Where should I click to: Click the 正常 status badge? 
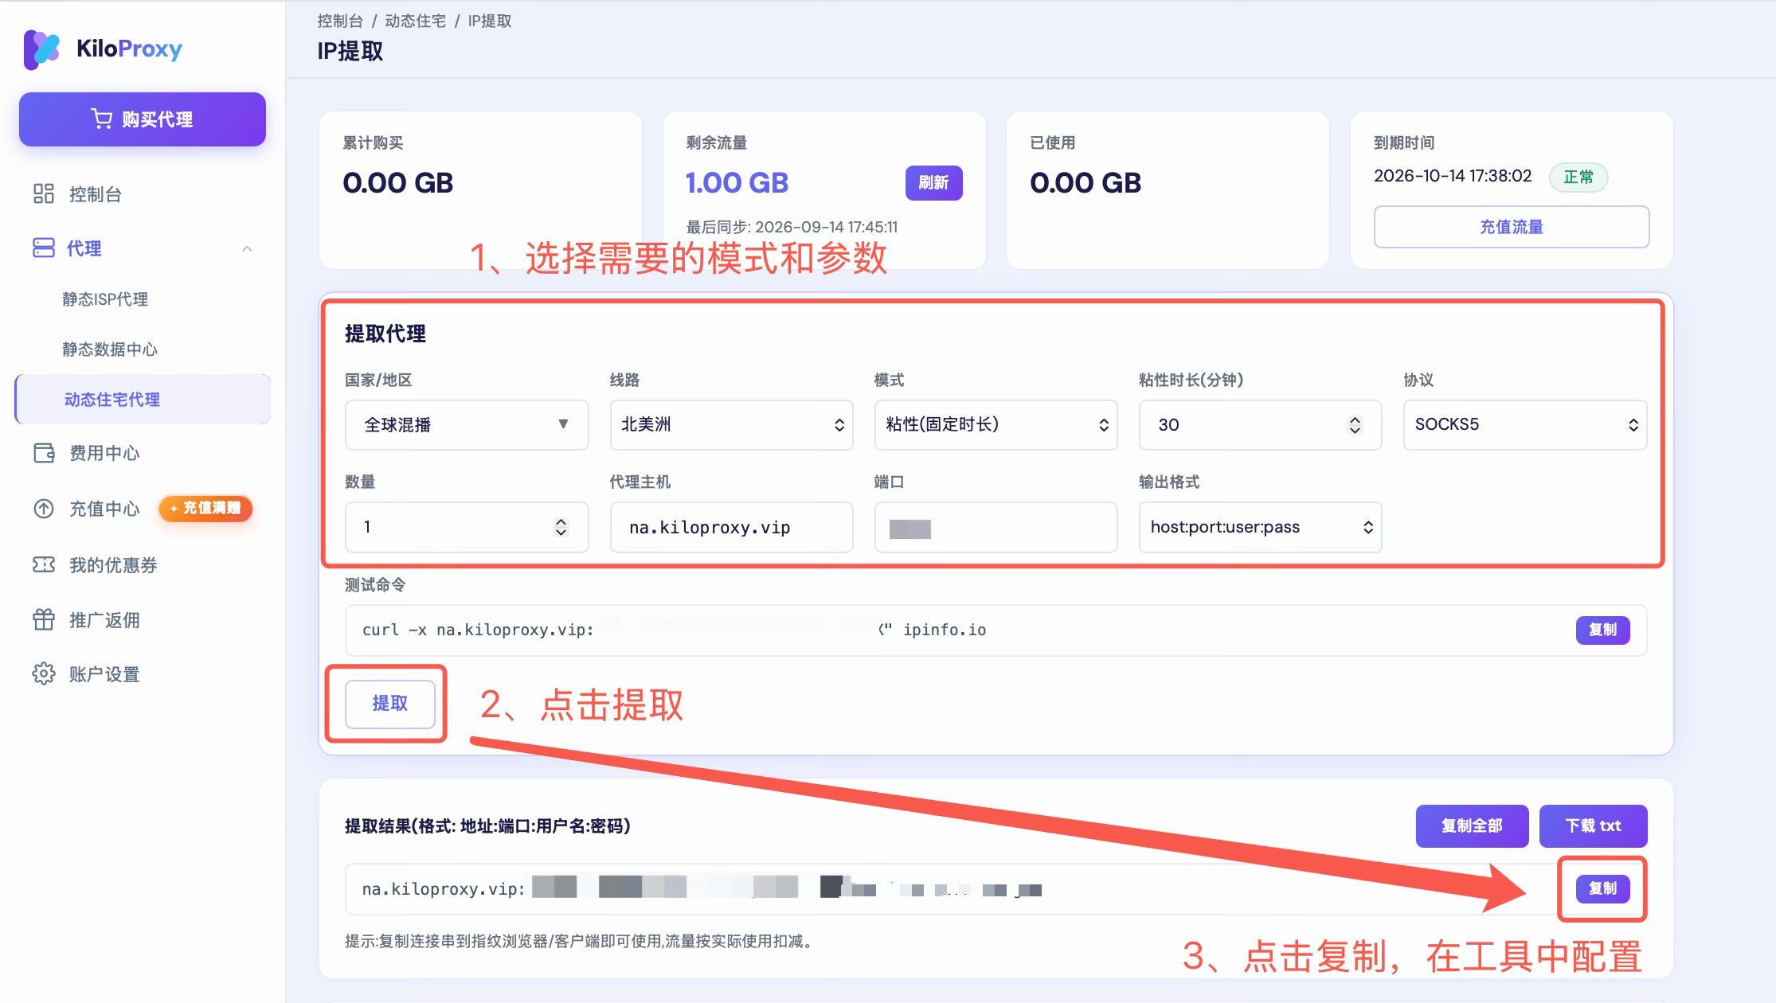tap(1578, 177)
